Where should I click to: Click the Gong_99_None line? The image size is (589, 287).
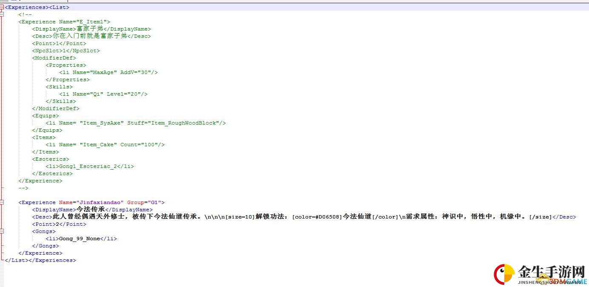pos(81,239)
